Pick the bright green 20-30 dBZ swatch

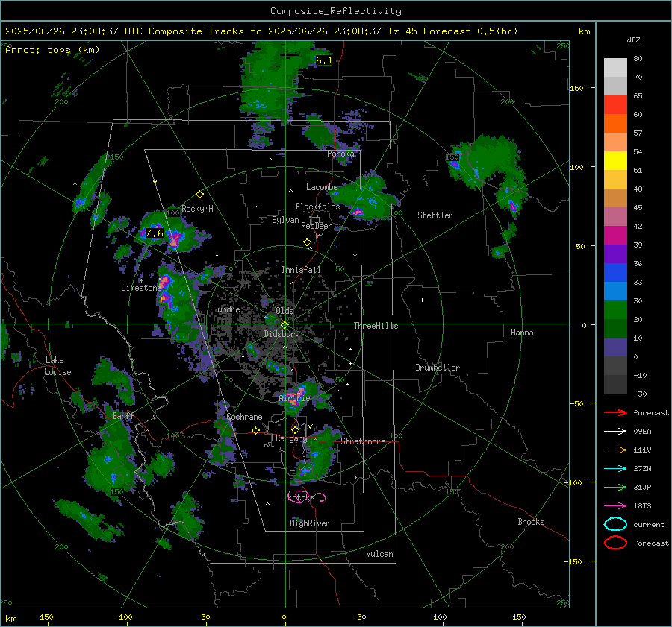tap(615, 310)
